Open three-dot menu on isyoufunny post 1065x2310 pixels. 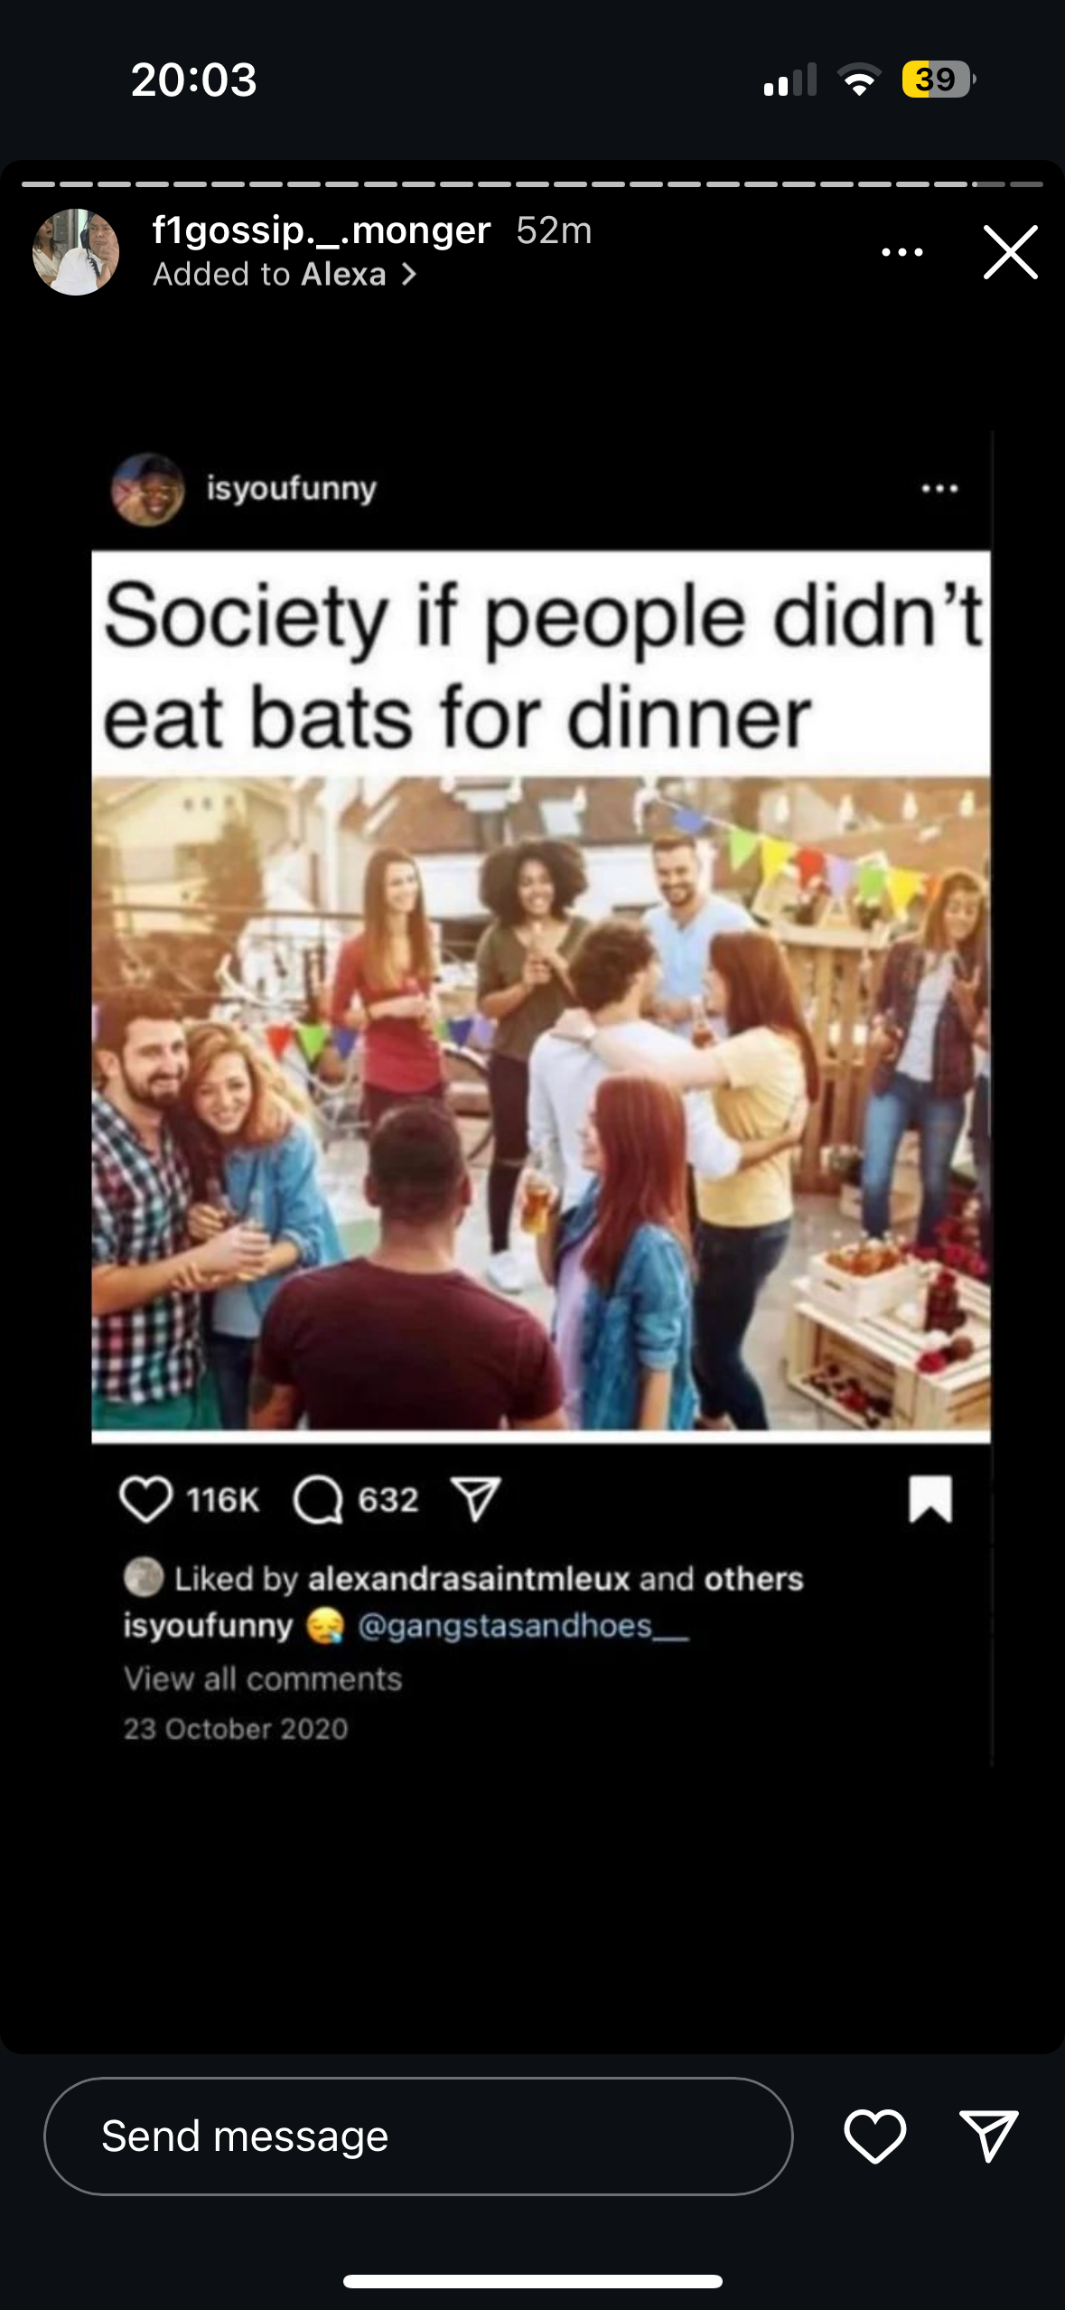[939, 489]
